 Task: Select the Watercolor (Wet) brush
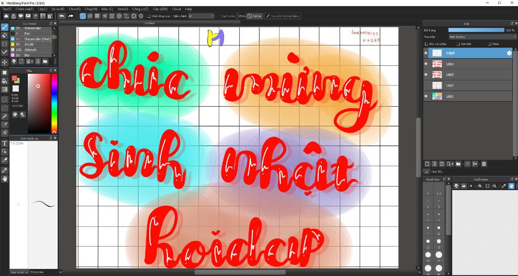pyautogui.click(x=31, y=39)
